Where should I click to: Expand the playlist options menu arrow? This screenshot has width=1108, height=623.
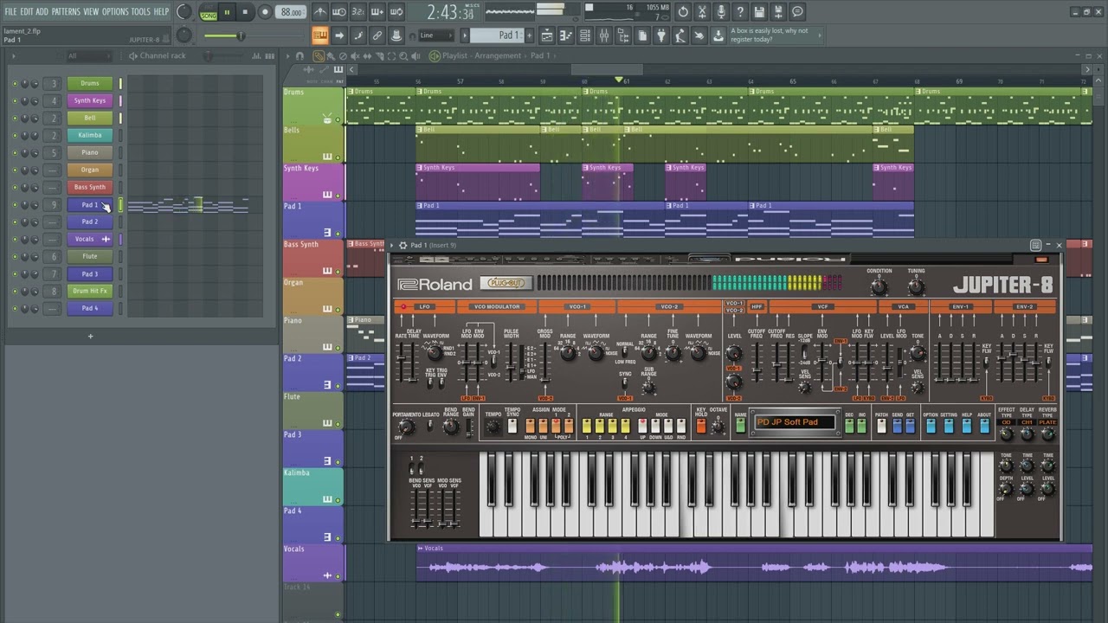[x=289, y=56]
